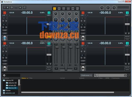Open the FileBrowser dropdown

(86, 75)
